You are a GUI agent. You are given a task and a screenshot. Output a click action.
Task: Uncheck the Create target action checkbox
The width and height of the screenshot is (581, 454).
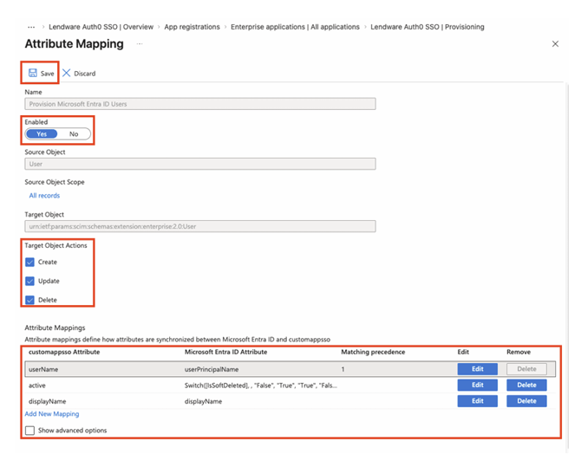30,262
